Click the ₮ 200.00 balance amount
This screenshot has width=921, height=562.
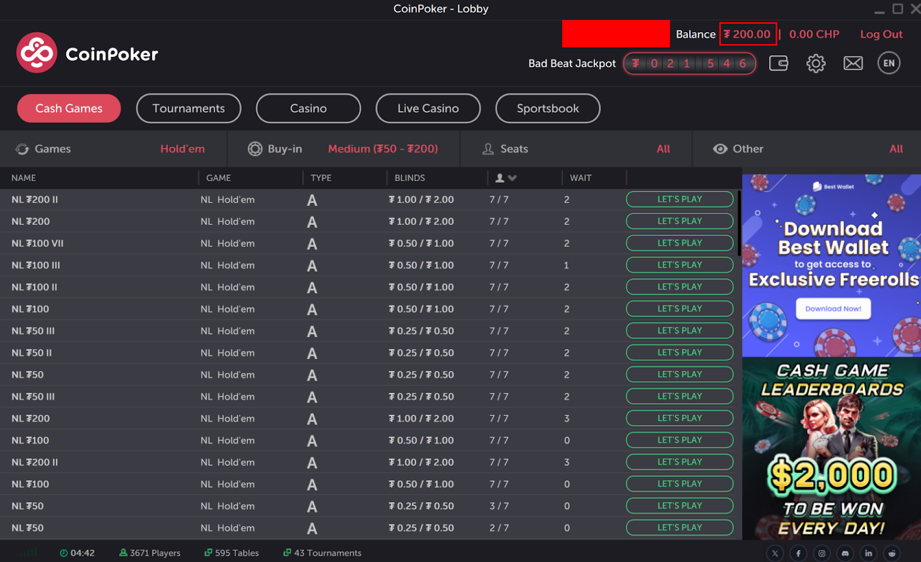pyautogui.click(x=748, y=35)
